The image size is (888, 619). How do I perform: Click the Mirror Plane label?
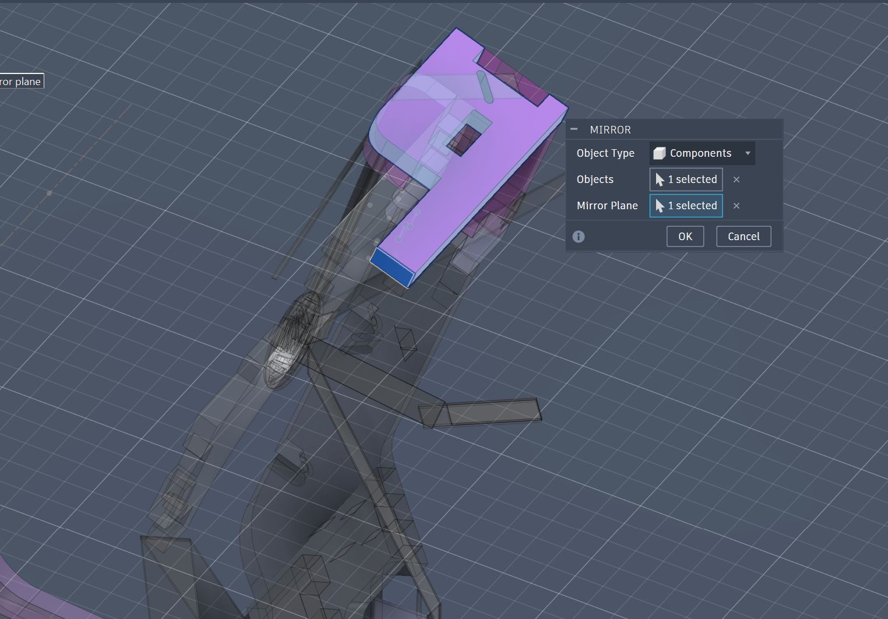(x=607, y=206)
